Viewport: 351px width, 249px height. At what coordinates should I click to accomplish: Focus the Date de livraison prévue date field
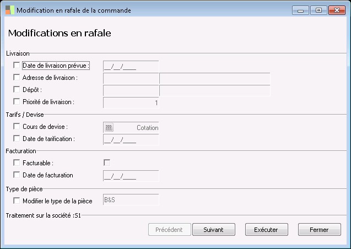coord(131,66)
